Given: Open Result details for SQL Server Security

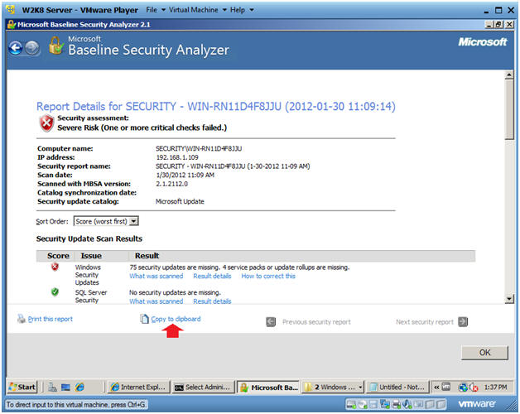Looking at the screenshot, I should (212, 301).
